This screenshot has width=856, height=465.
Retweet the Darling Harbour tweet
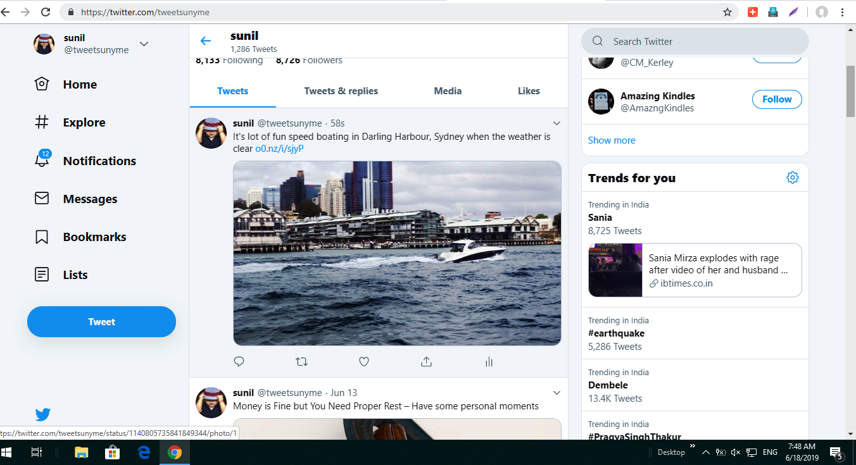[301, 362]
